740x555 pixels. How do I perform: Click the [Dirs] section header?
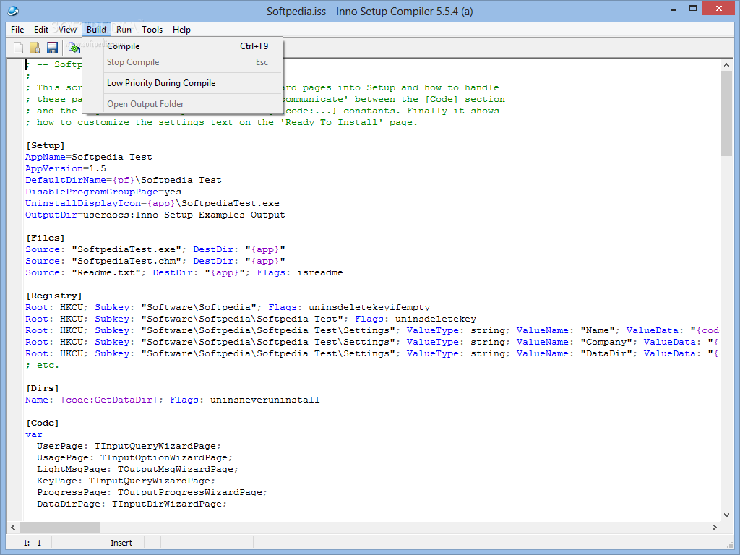click(x=43, y=388)
